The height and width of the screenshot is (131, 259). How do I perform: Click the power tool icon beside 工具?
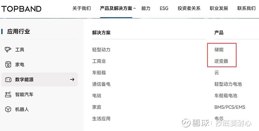tap(8, 50)
